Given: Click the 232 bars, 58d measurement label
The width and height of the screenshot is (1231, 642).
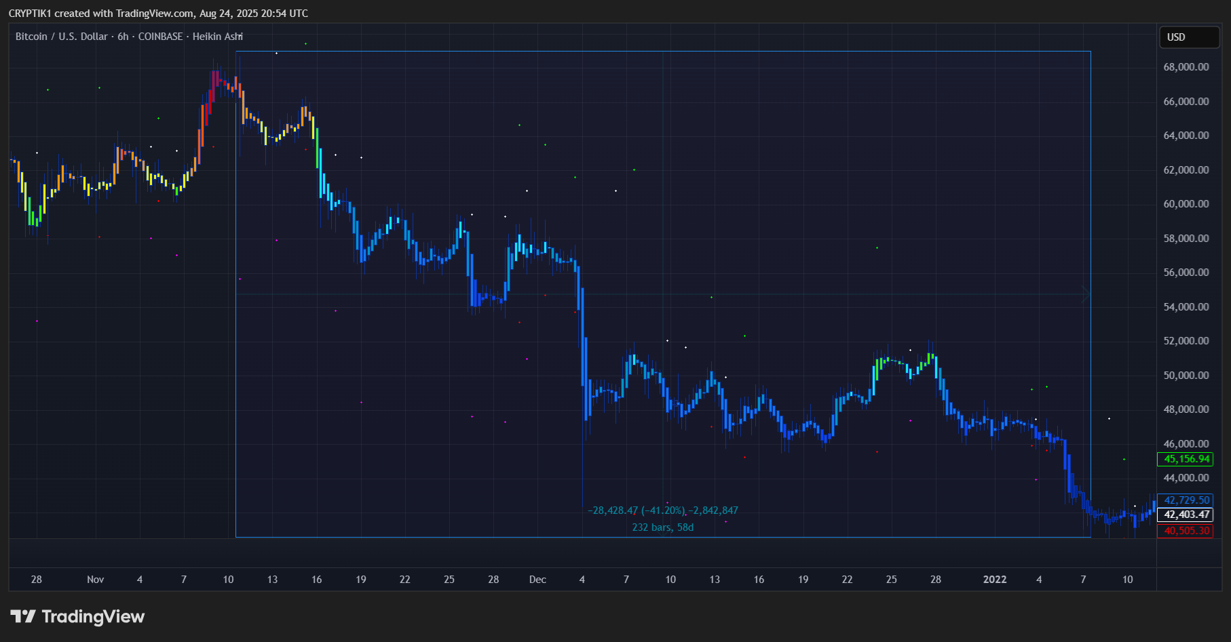Looking at the screenshot, I should (x=663, y=527).
